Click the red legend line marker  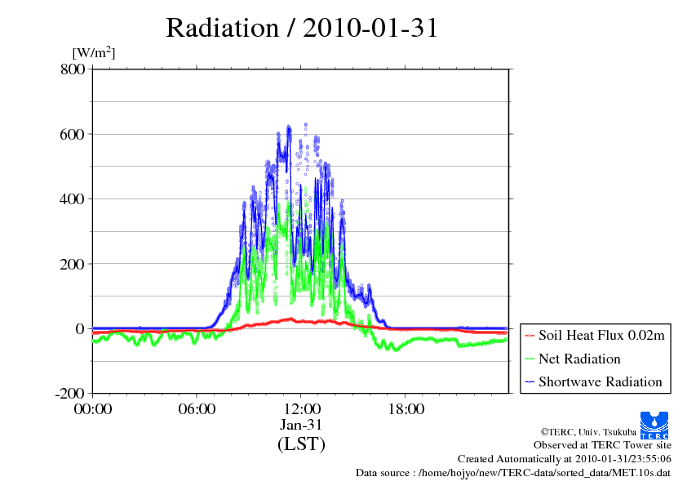[530, 336]
